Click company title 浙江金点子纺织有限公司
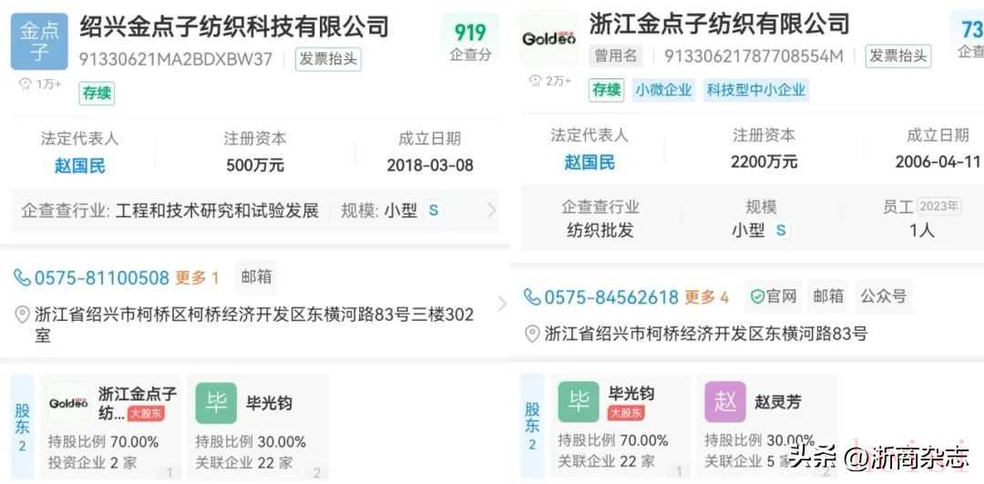Image resolution: width=984 pixels, height=484 pixels. point(719,24)
